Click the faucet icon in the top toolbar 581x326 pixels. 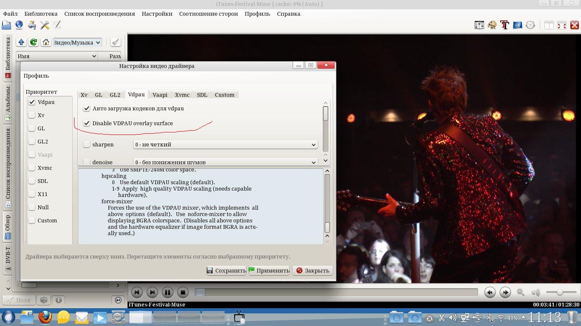tap(32, 25)
